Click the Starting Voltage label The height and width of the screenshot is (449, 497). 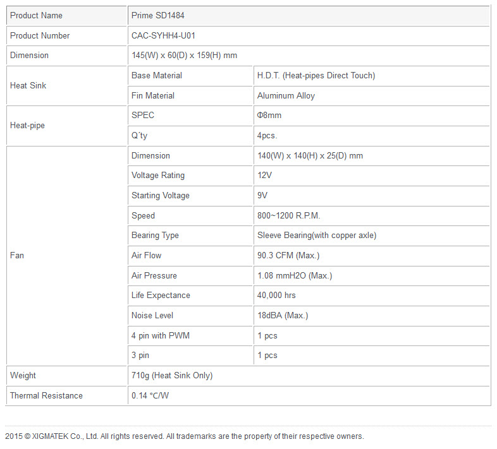160,196
